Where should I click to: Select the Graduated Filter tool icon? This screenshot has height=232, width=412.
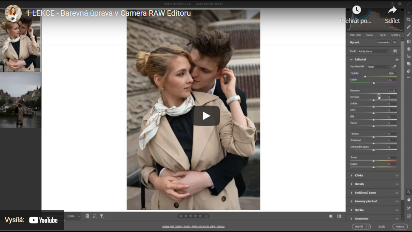click(409, 42)
